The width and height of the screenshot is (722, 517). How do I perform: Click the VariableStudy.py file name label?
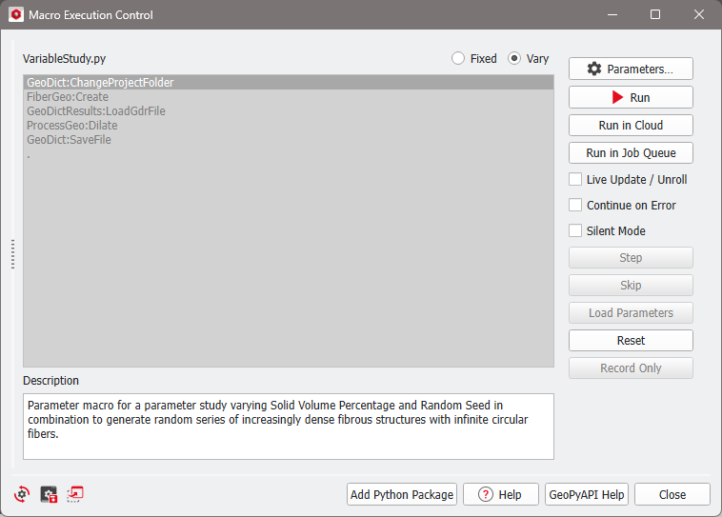coord(65,59)
